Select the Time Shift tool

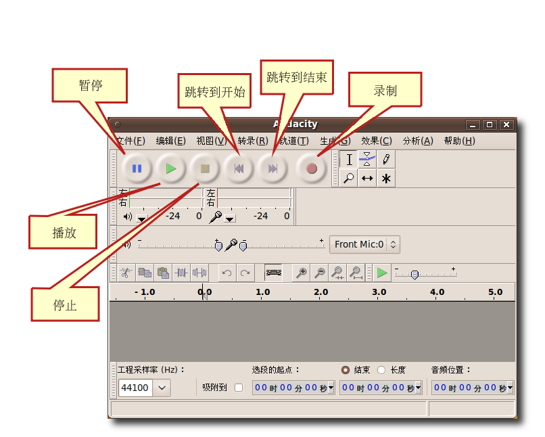tap(367, 179)
